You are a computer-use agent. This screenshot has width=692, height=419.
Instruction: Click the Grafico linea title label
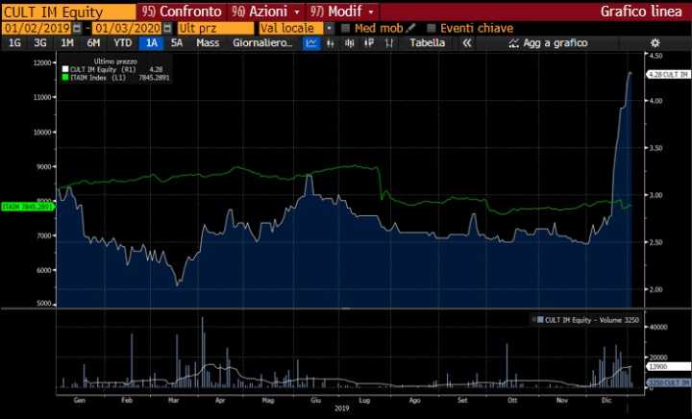click(640, 12)
